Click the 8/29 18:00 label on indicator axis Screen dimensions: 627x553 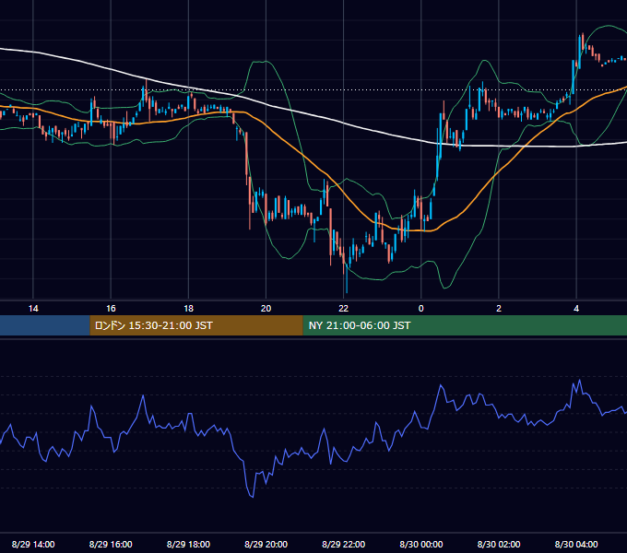[188, 544]
